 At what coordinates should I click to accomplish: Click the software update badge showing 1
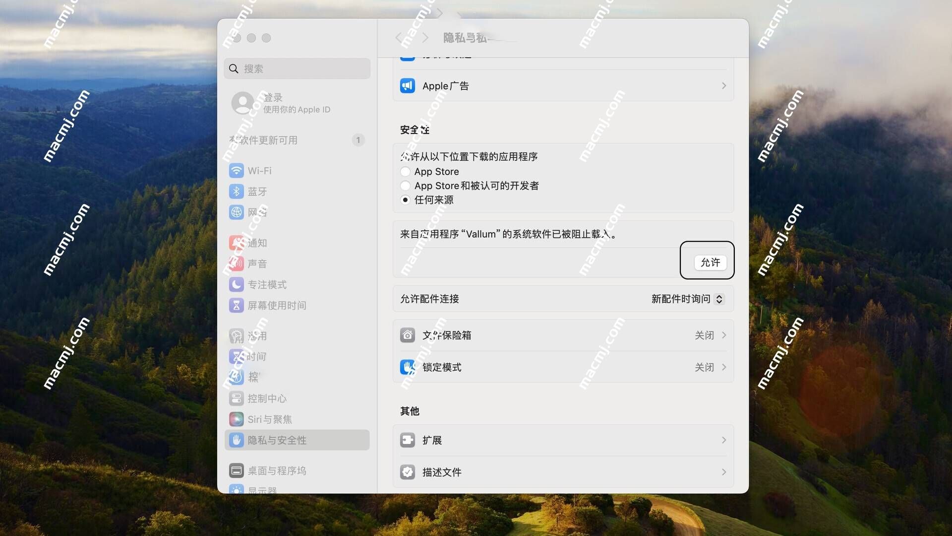pyautogui.click(x=358, y=140)
